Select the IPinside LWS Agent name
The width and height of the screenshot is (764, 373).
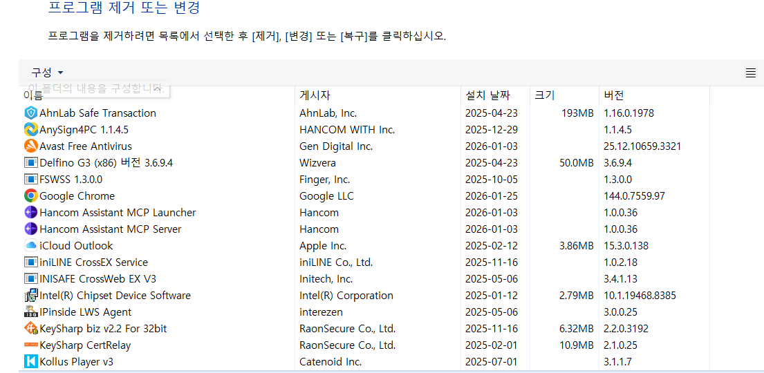85,312
